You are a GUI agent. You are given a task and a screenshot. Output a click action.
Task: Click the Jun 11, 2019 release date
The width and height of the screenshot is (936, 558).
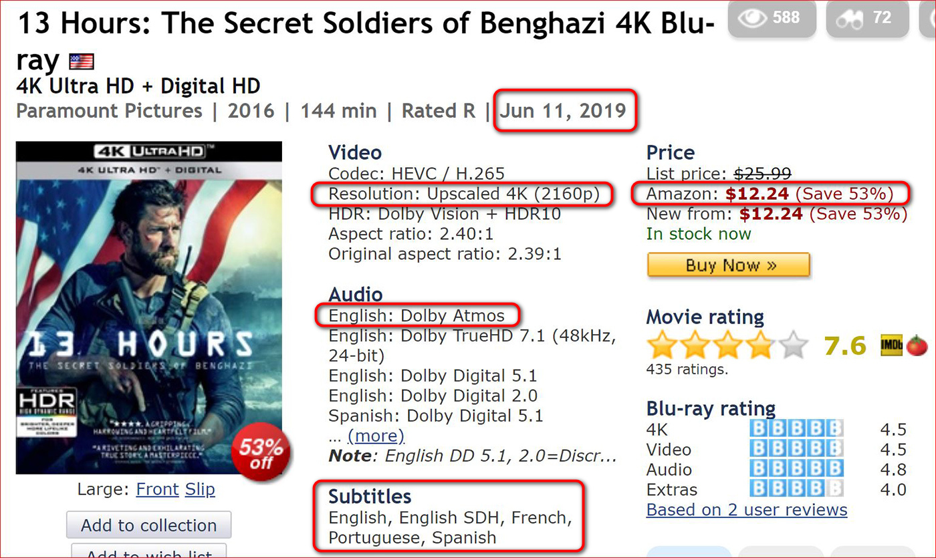point(563,111)
